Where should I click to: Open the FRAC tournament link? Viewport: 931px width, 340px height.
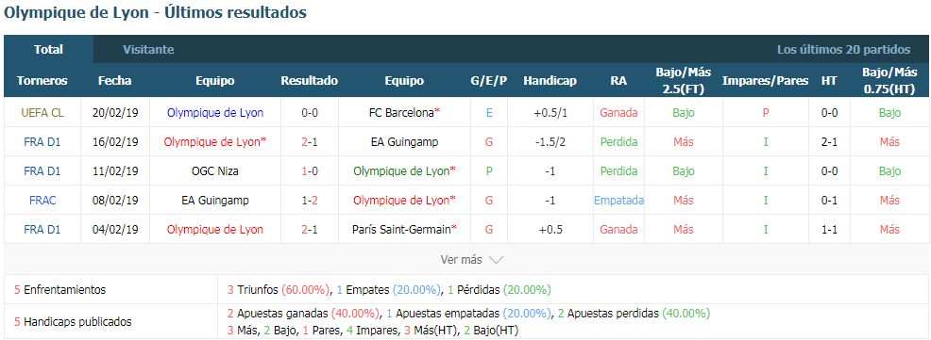[x=42, y=201]
